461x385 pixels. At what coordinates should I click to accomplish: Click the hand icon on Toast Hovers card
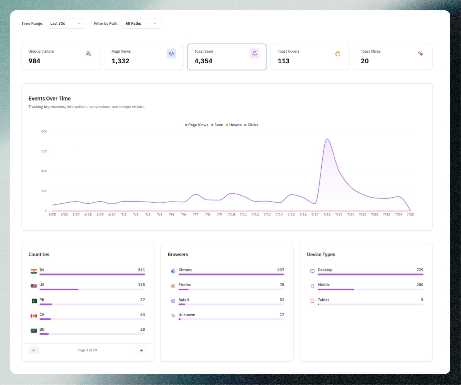click(x=337, y=54)
